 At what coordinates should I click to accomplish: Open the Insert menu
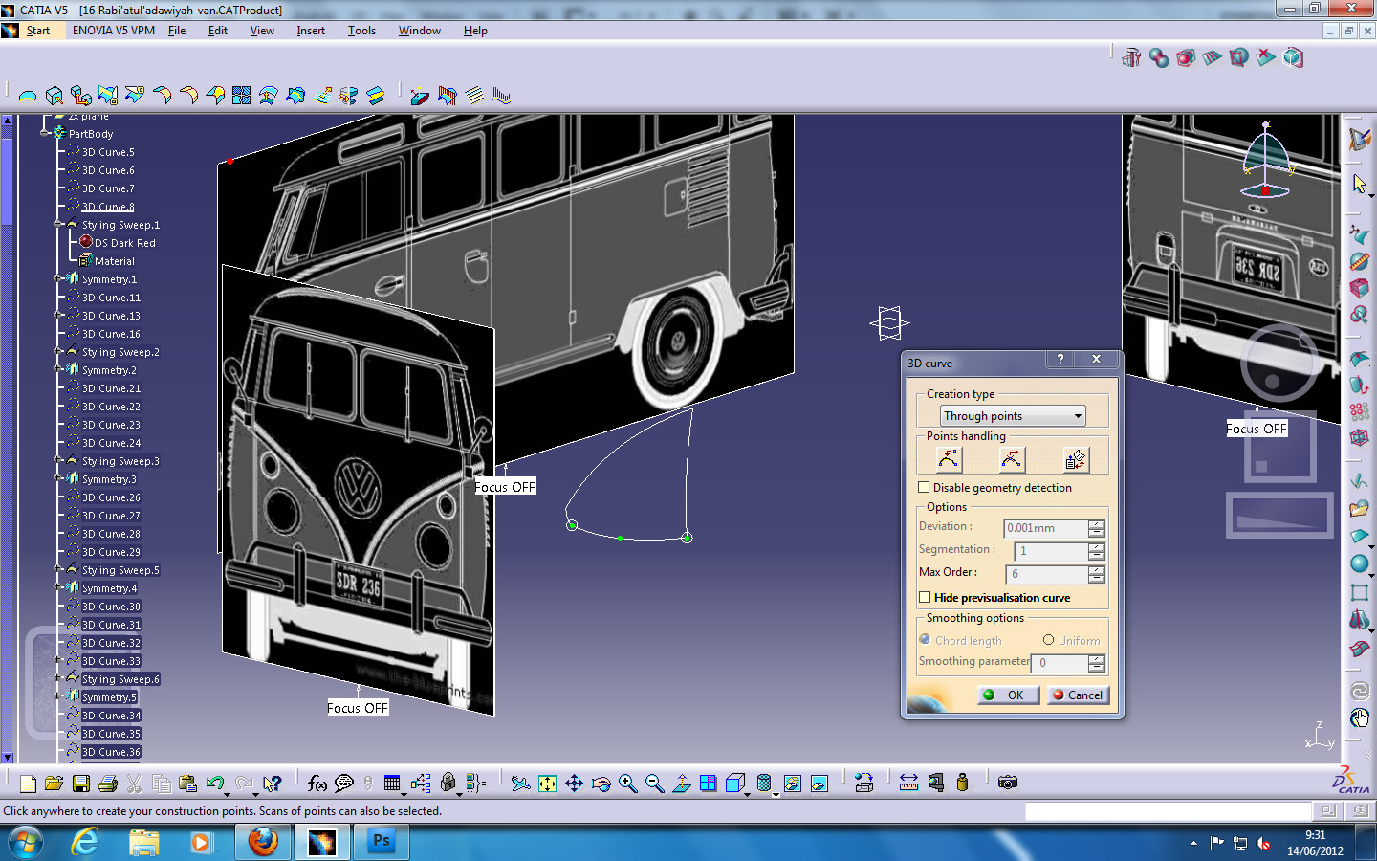(x=310, y=30)
